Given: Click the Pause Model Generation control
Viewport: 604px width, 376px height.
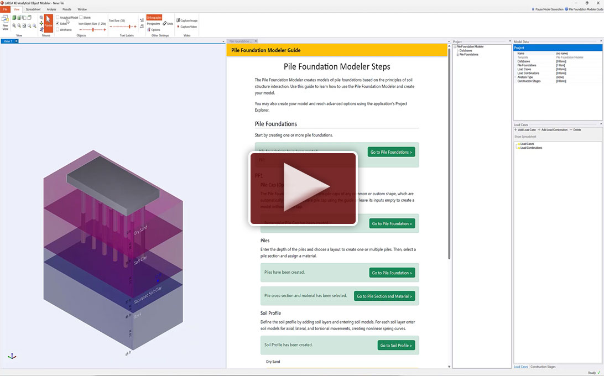Looking at the screenshot, I should click(x=548, y=9).
